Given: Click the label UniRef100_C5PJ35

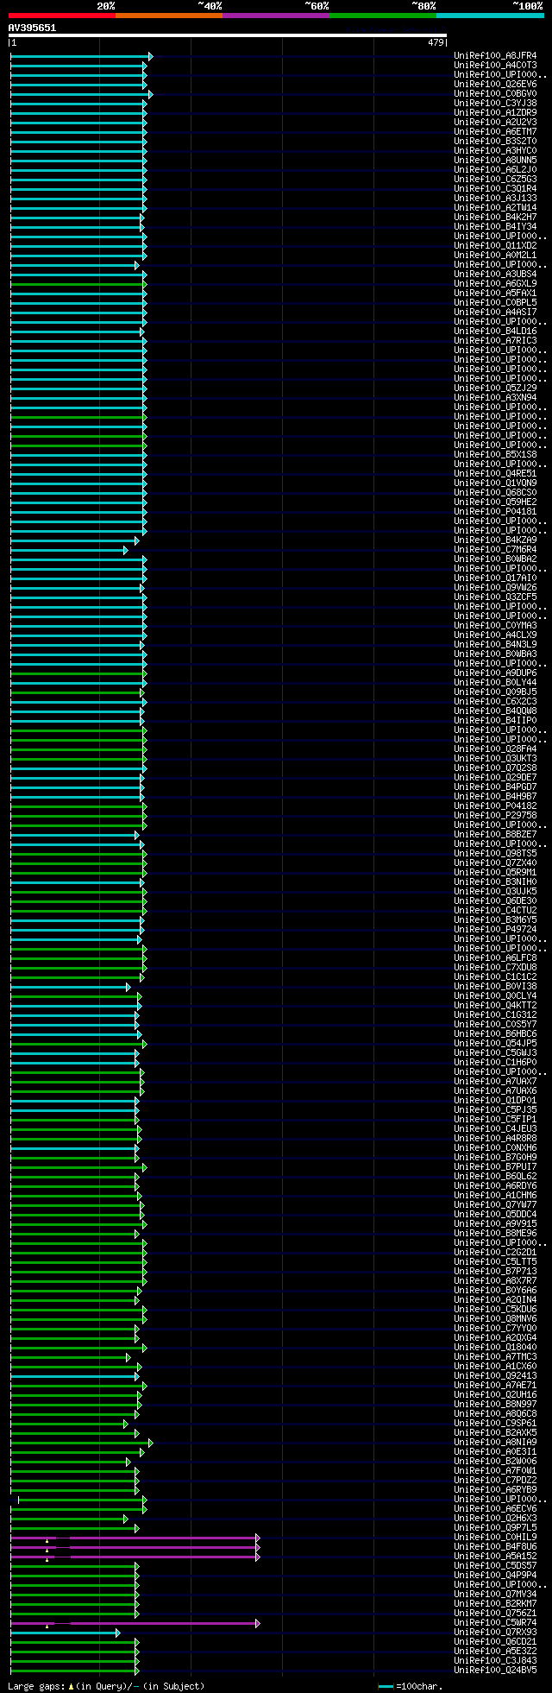Looking at the screenshot, I should coord(495,1110).
